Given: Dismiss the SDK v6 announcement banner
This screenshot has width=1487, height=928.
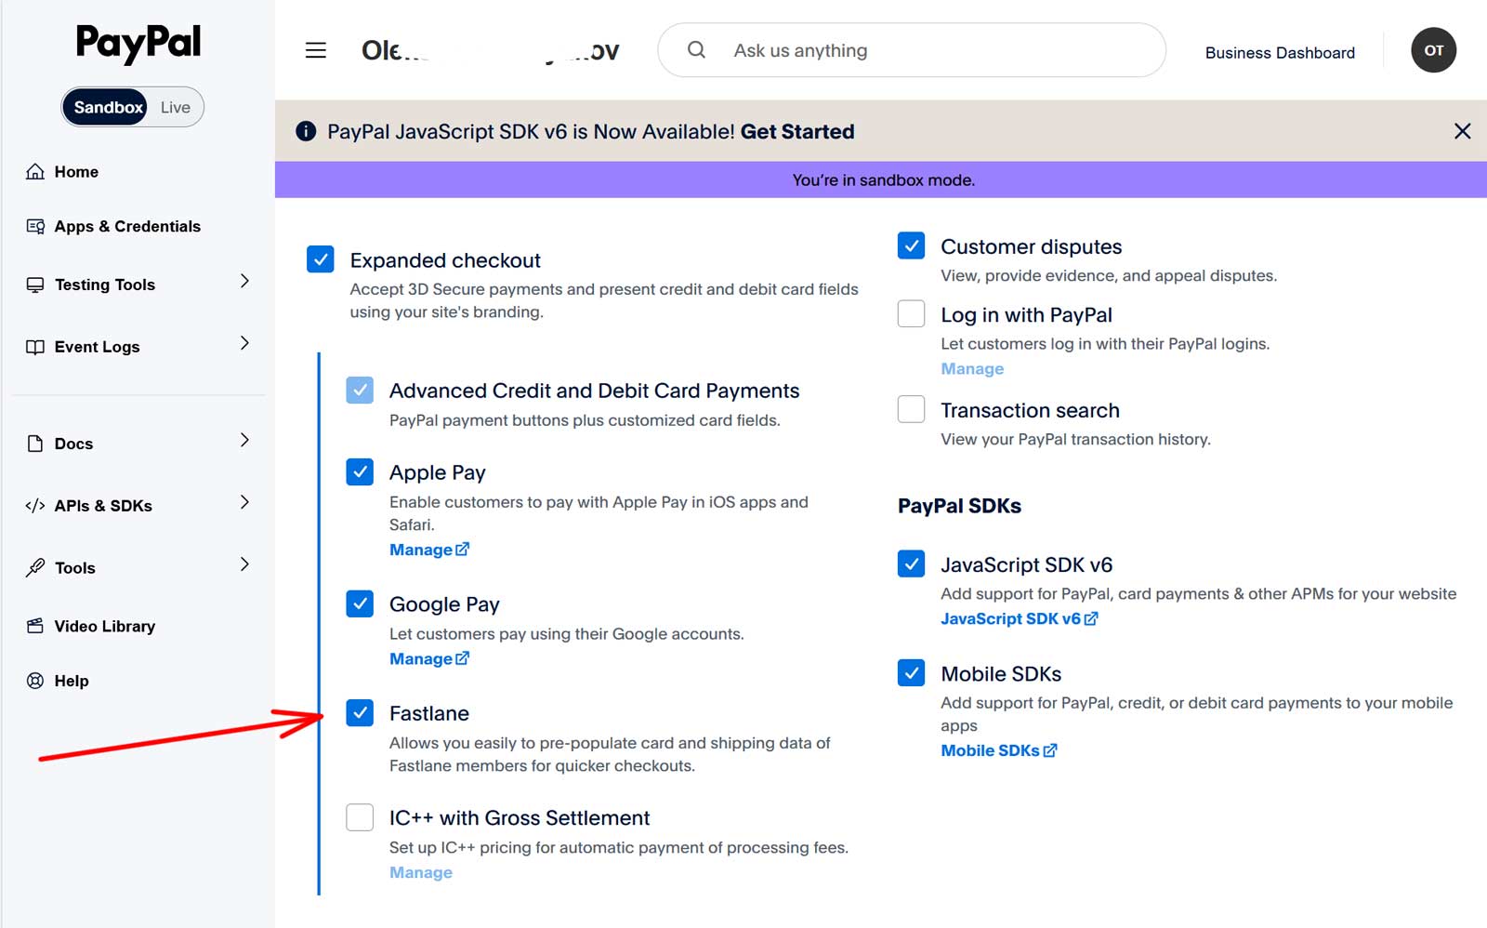Looking at the screenshot, I should (1462, 131).
